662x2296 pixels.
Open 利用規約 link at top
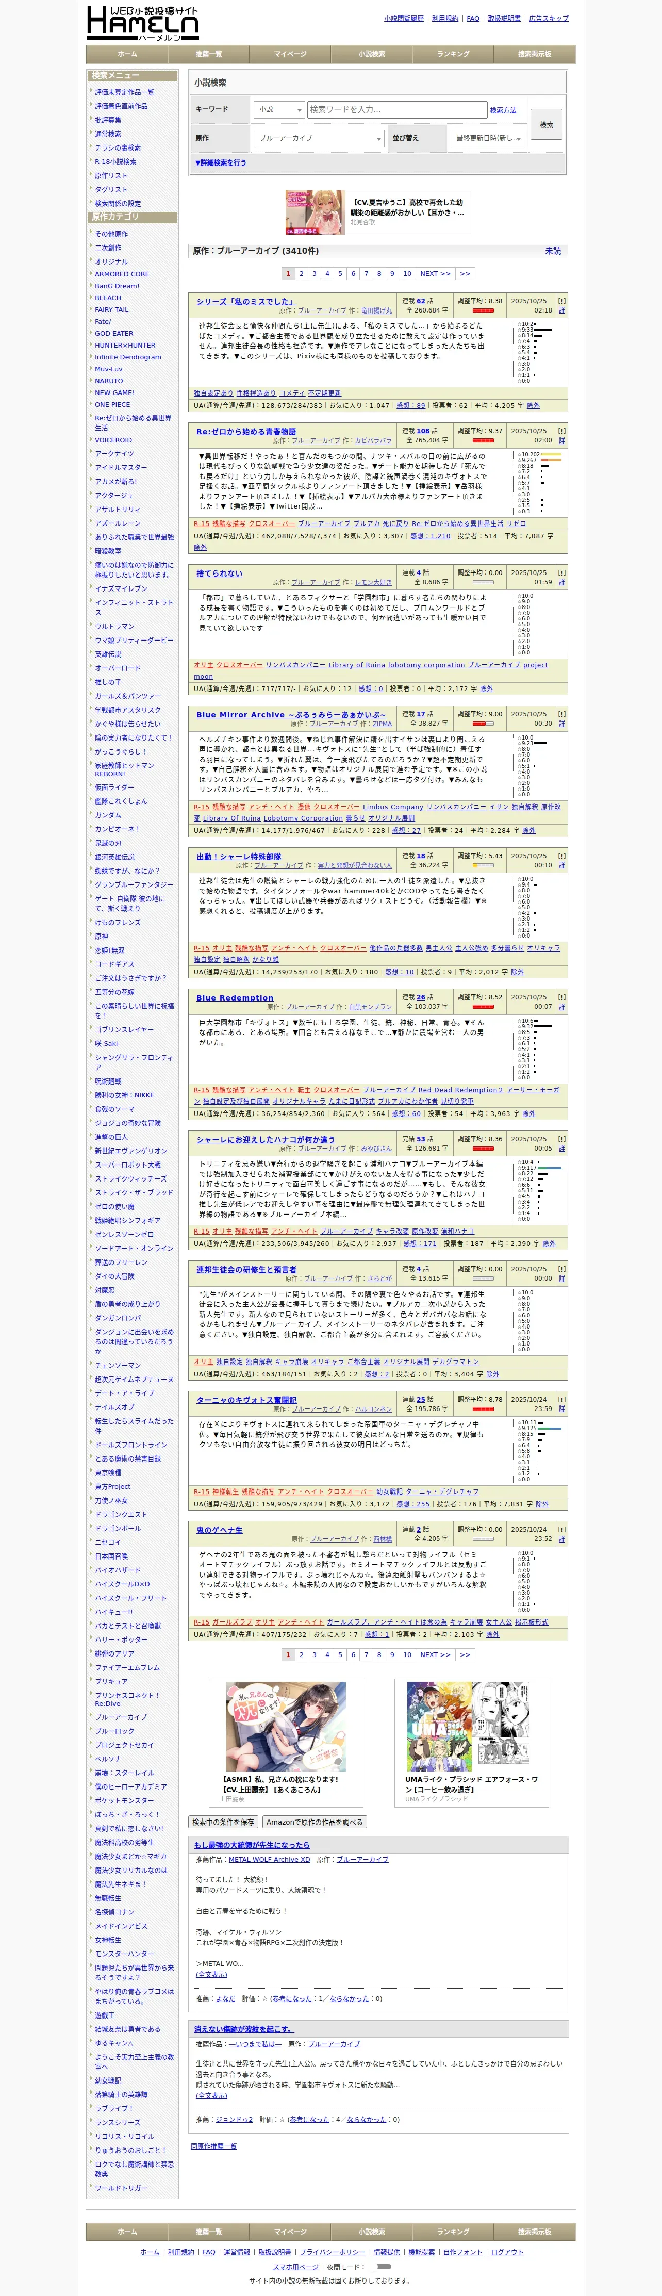[444, 18]
